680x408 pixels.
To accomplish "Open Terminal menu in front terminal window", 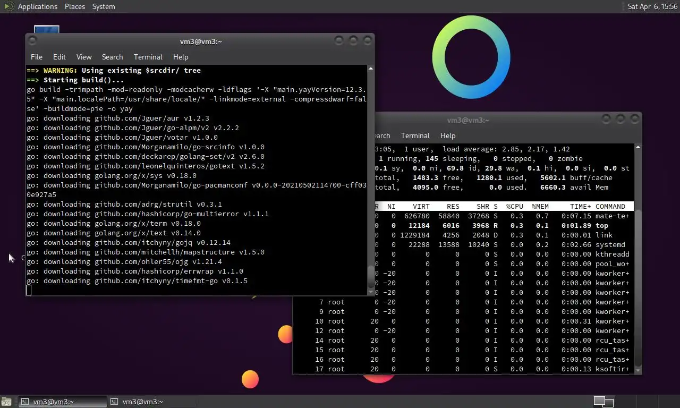I will coord(148,57).
